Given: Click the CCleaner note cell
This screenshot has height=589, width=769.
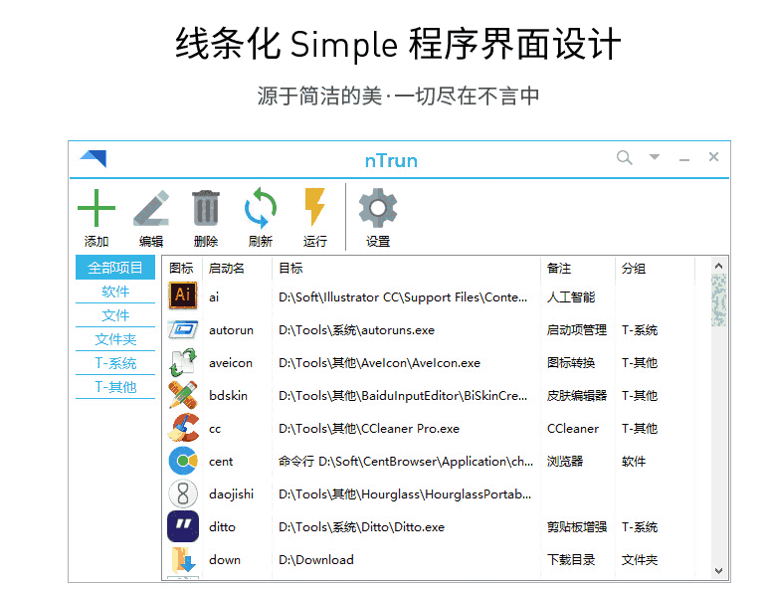Looking at the screenshot, I should point(573,429).
